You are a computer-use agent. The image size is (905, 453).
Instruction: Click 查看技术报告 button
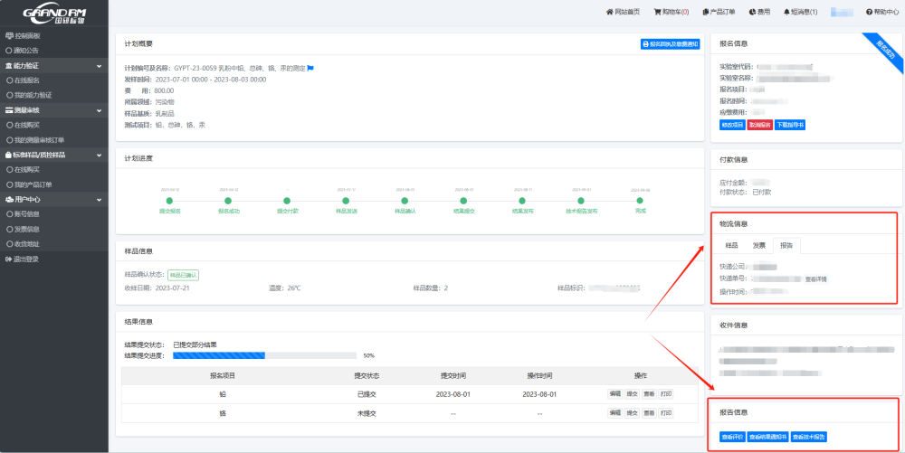808,437
